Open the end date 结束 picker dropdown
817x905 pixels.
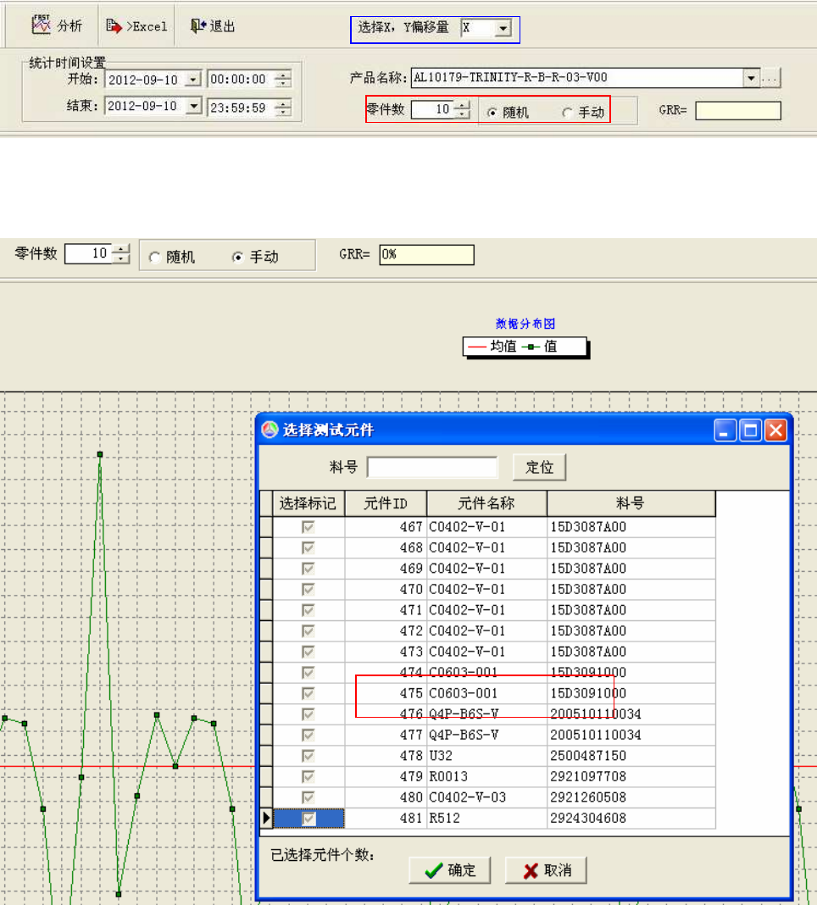pos(193,107)
